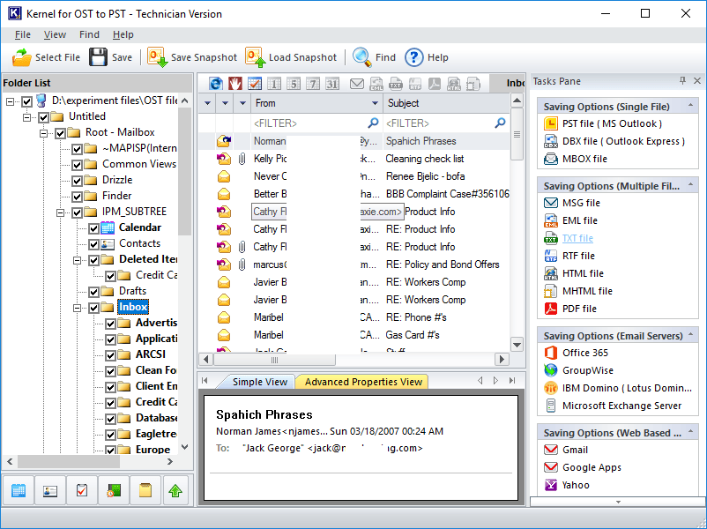Click the DBX file icon
The height and width of the screenshot is (529, 707).
(551, 141)
